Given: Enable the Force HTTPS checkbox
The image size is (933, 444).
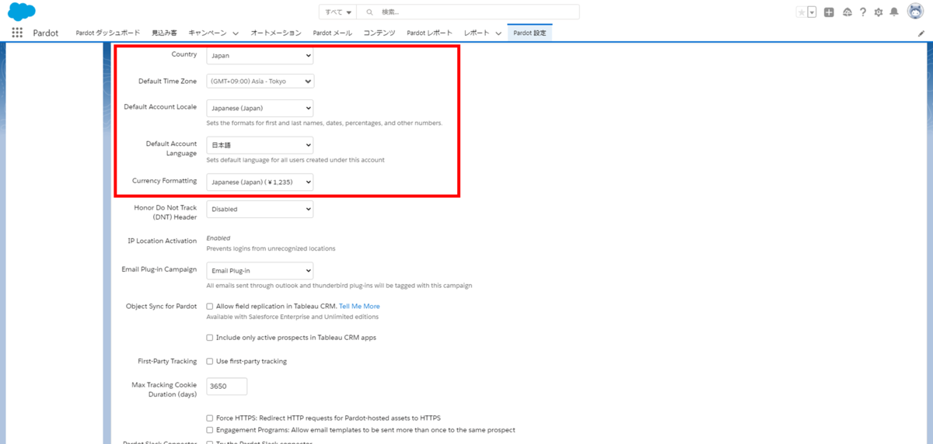Looking at the screenshot, I should (x=209, y=418).
